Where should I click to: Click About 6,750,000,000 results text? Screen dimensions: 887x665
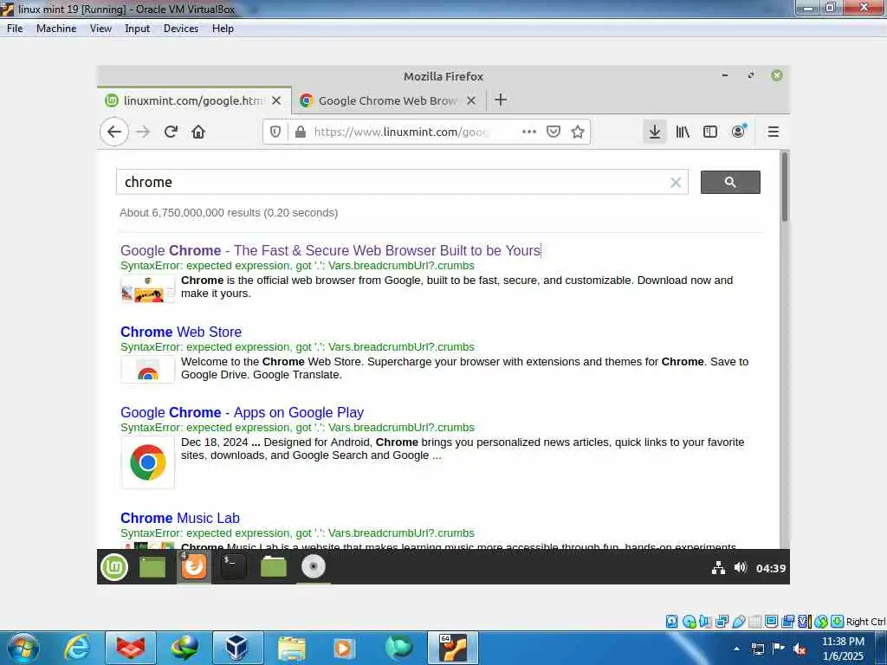tap(229, 213)
